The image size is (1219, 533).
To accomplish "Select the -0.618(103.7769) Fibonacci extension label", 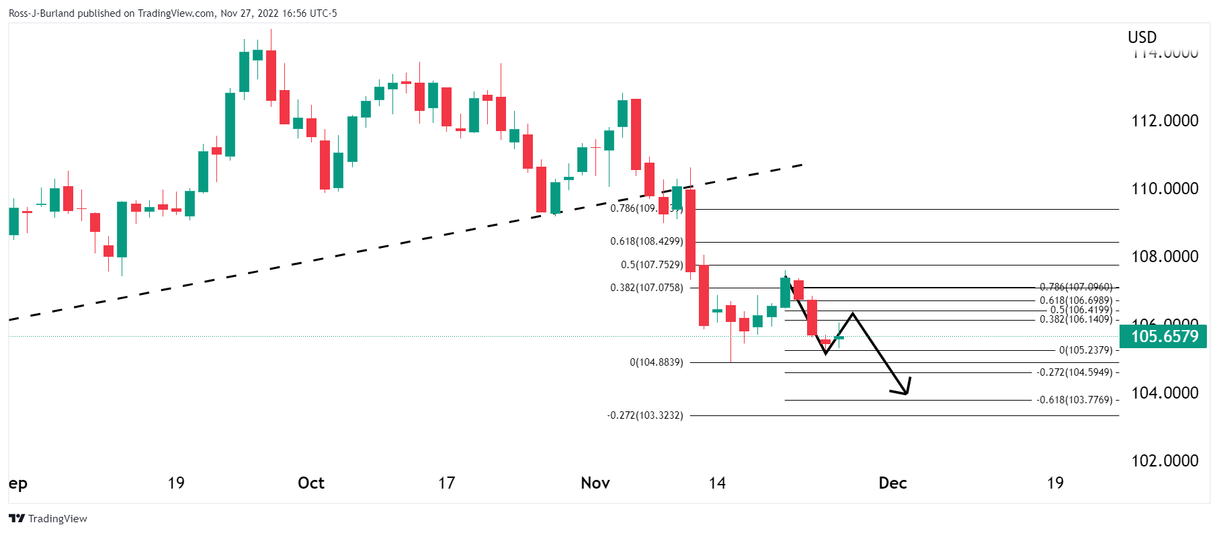I will 1075,400.
